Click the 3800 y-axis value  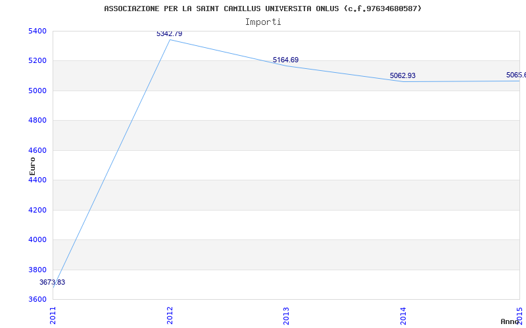(x=37, y=270)
